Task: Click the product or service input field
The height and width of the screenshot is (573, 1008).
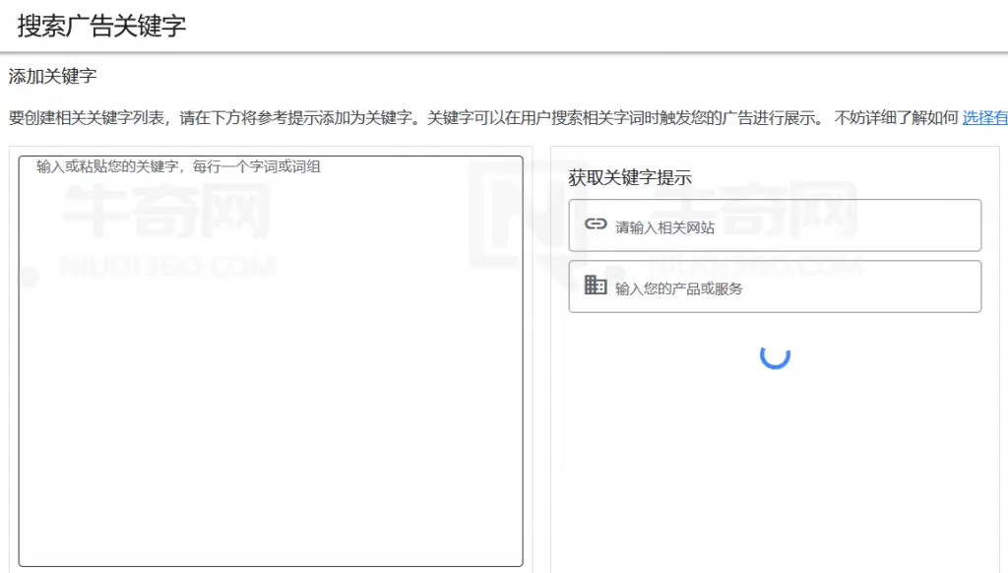Action: [775, 286]
